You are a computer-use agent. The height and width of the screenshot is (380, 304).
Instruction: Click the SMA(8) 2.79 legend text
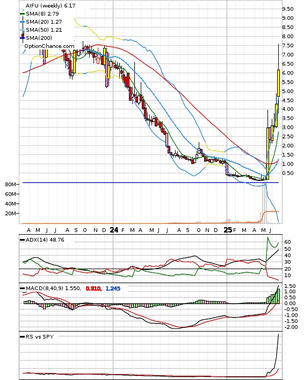coord(42,14)
